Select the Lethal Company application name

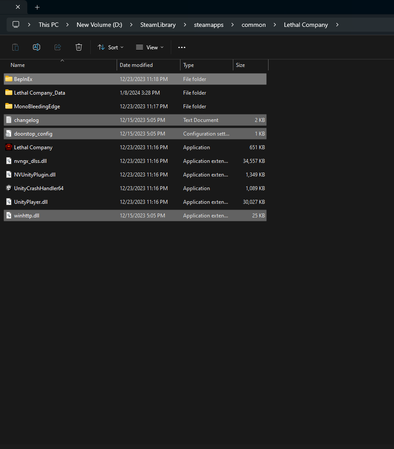[33, 147]
